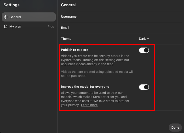Viewport: 184px width, 133px height.
Task: Click text about uploaded media not published
Action: (97, 74)
